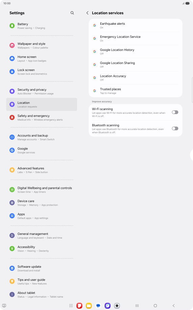Open Trusted places settings
This screenshot has width=193, height=310.
pyautogui.click(x=136, y=91)
